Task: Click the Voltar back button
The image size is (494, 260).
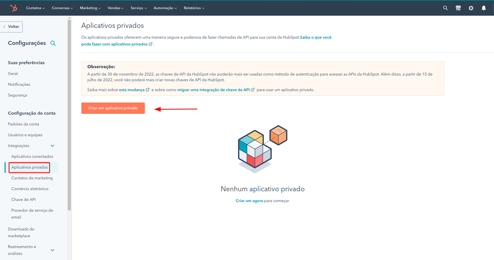Action: pos(11,27)
